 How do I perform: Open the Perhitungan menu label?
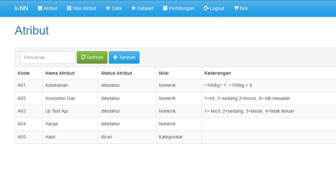[182, 8]
